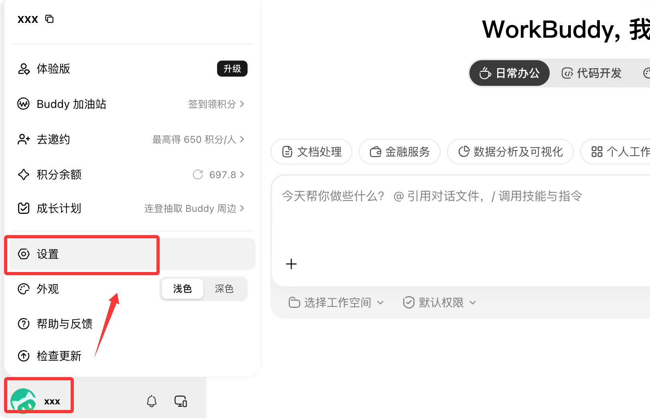Click the 金融服务 chip button
The image size is (650, 418).
pyautogui.click(x=400, y=152)
